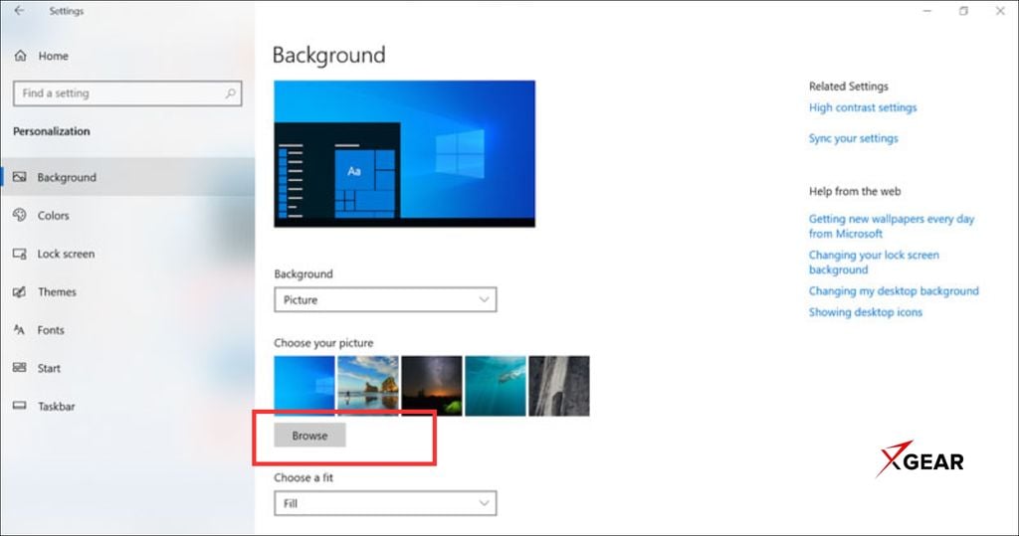Open Showing desktop icons link

pos(865,312)
